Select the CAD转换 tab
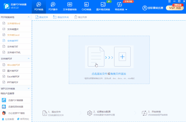Screen dimensions: 186x122 (86, 7)
